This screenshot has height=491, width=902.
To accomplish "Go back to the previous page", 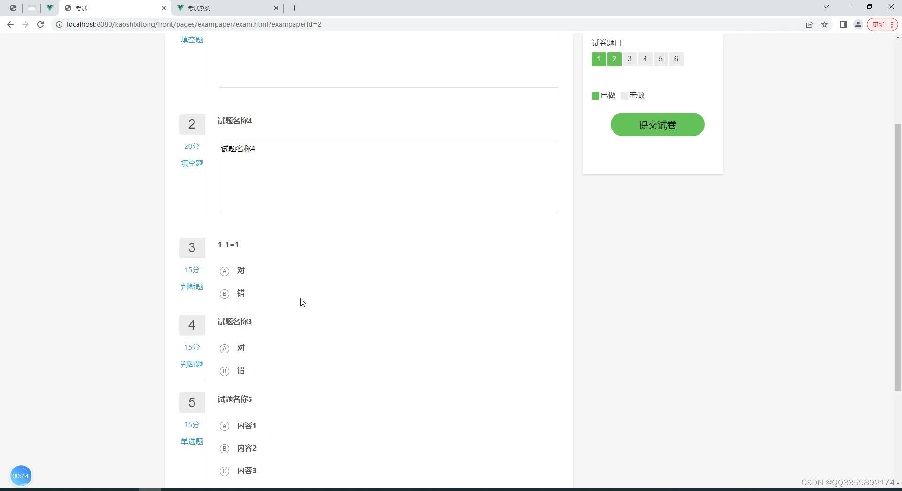I will 10,24.
